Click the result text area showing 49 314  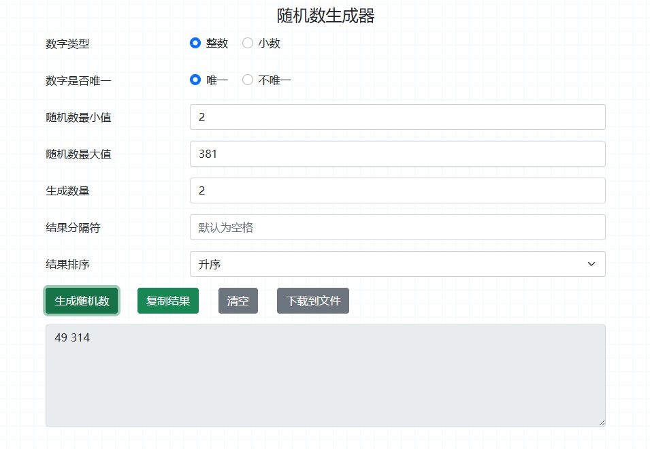pyautogui.click(x=325, y=376)
